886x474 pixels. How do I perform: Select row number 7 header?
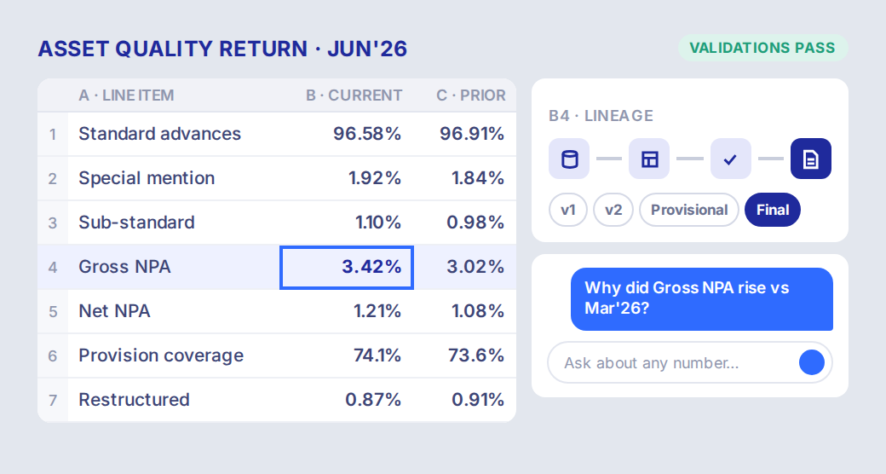(53, 400)
